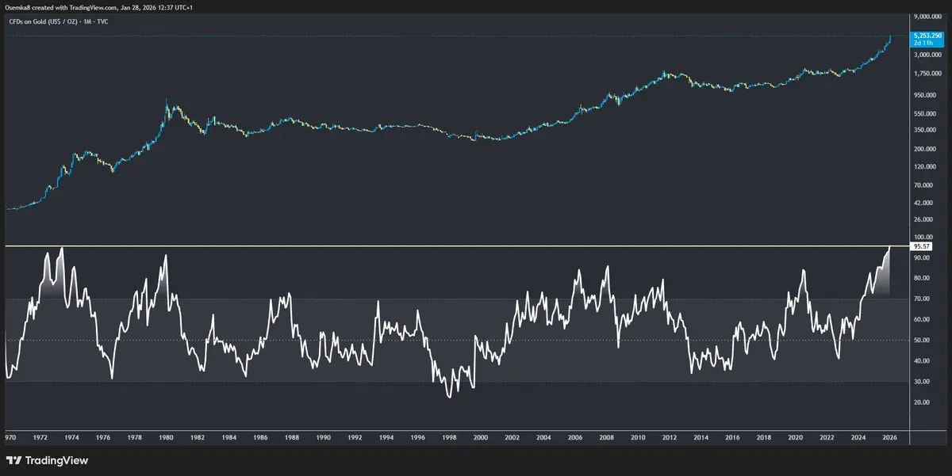Select the 1988 label on time axis
This screenshot has width=952, height=476.
(292, 436)
